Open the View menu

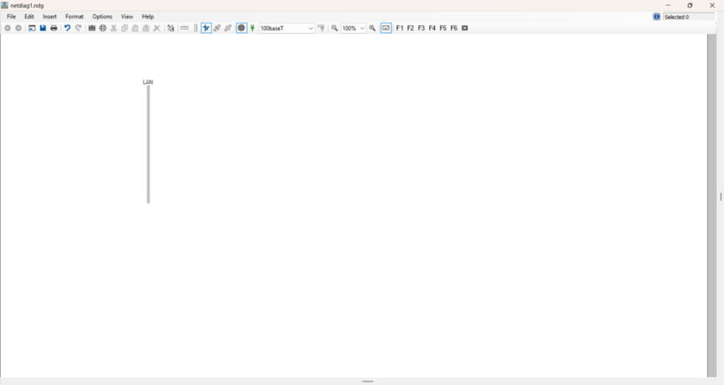(x=127, y=17)
